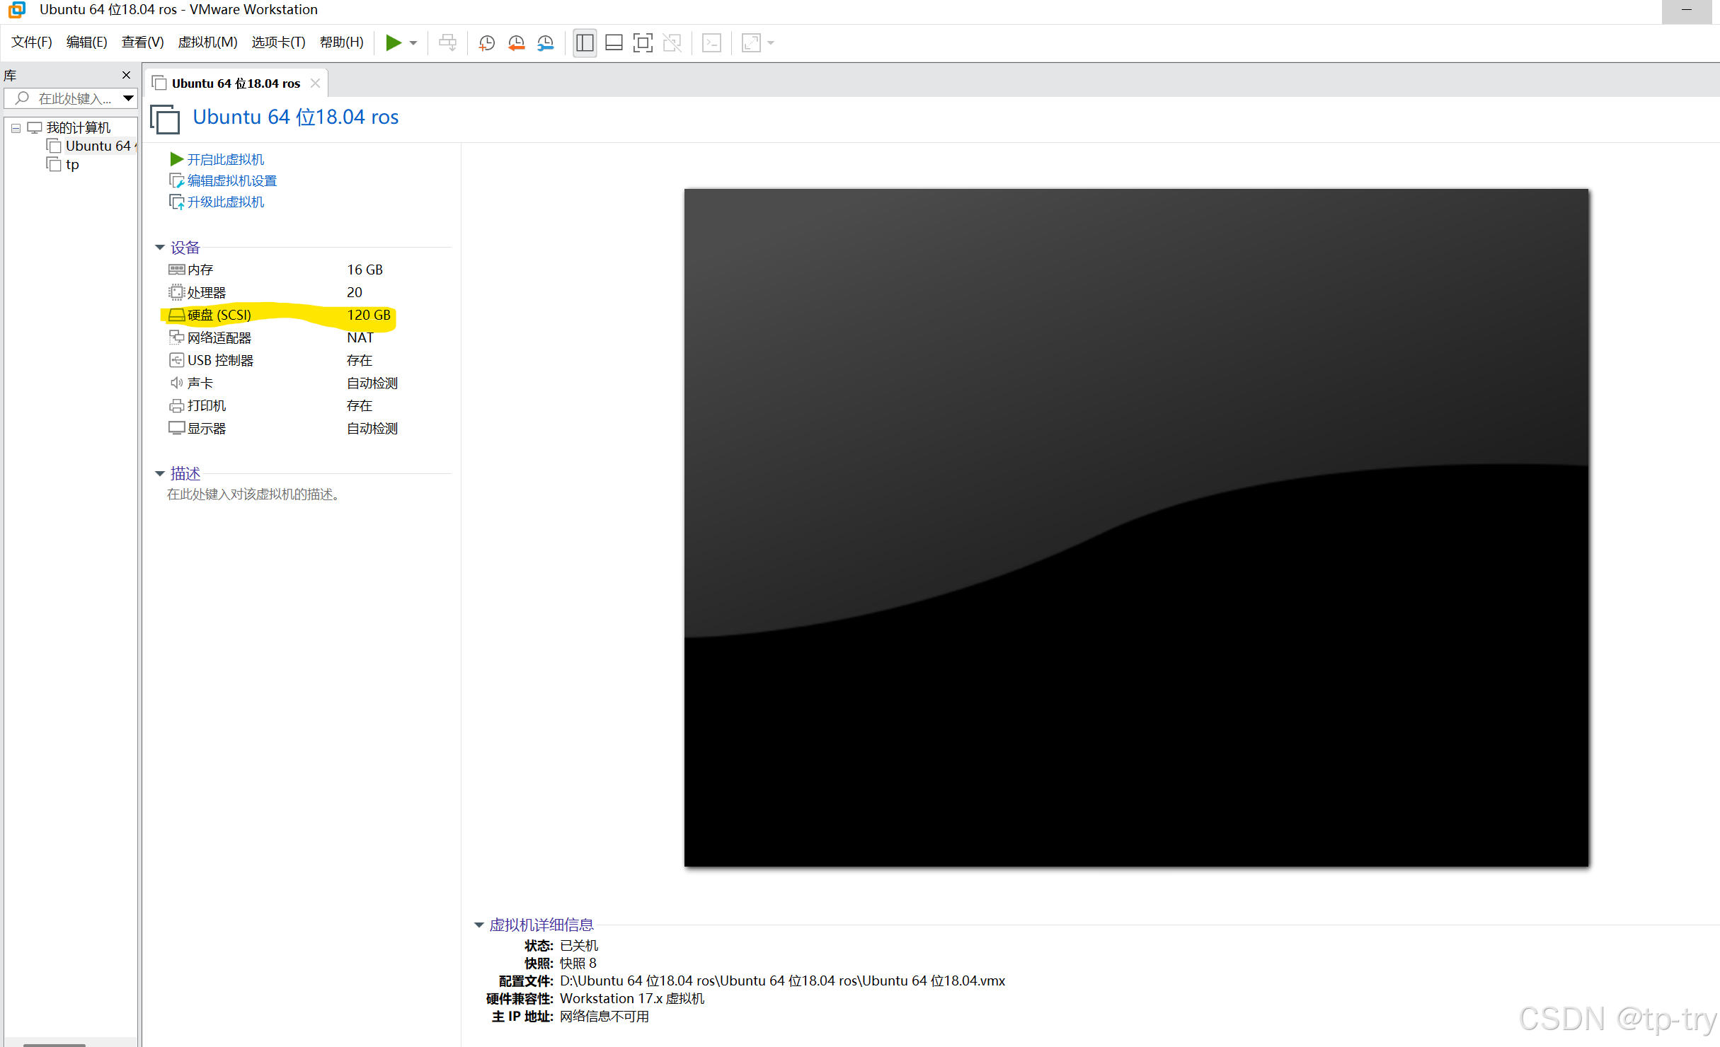
Task: Click the take snapshot icon
Action: pos(486,43)
